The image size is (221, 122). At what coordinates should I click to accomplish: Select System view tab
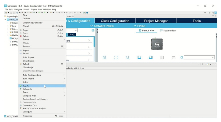(168, 31)
